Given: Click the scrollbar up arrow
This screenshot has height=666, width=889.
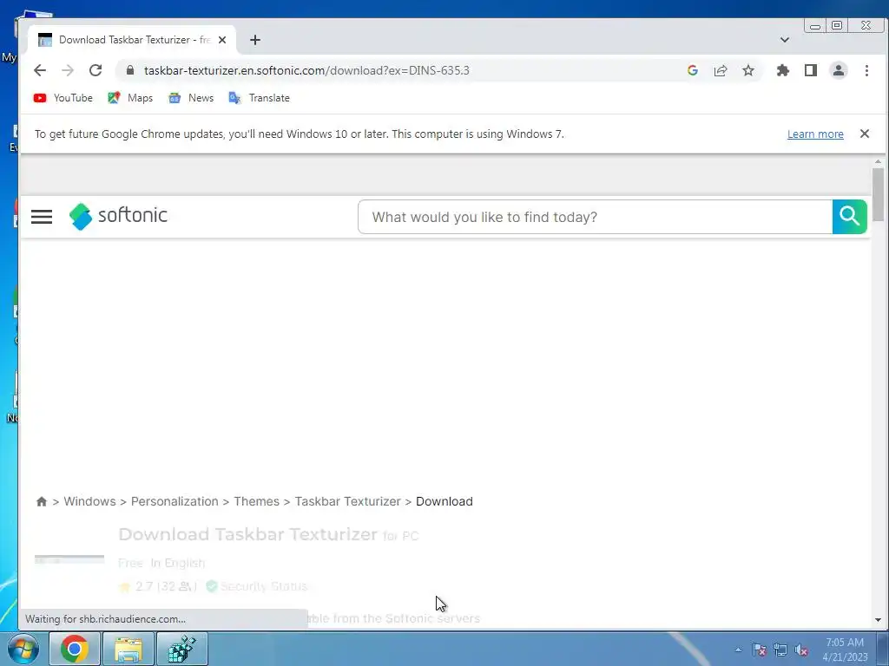Looking at the screenshot, I should coord(879,162).
